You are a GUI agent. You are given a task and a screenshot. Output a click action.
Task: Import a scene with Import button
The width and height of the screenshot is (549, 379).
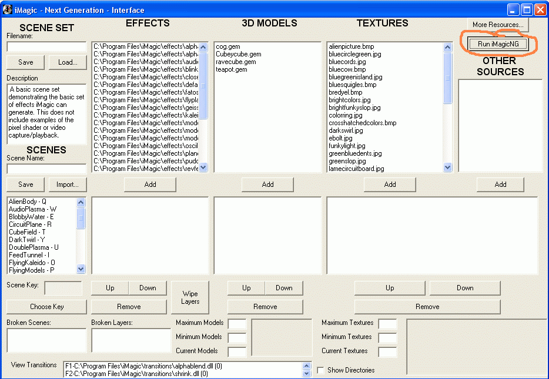coord(68,185)
